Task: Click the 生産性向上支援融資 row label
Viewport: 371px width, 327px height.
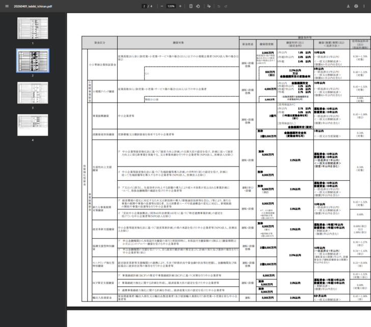Action: click(x=102, y=169)
